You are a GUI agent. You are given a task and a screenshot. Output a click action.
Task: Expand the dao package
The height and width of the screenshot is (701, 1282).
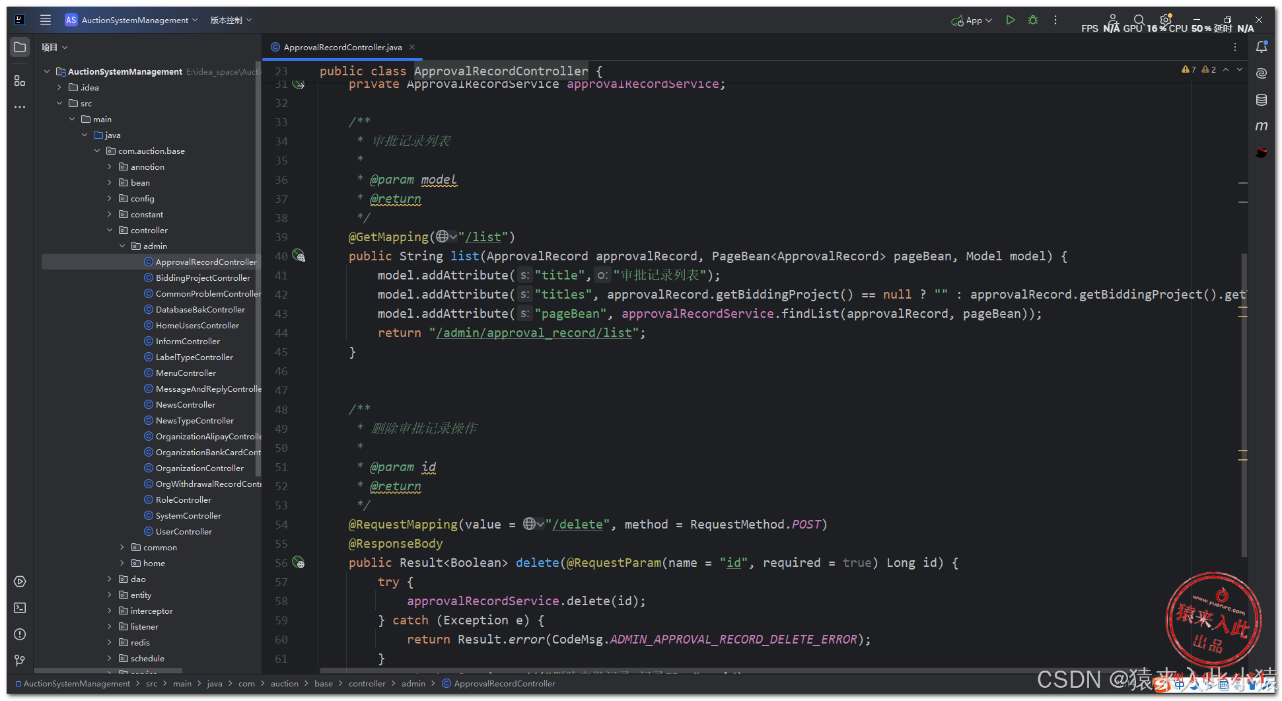[x=110, y=579]
